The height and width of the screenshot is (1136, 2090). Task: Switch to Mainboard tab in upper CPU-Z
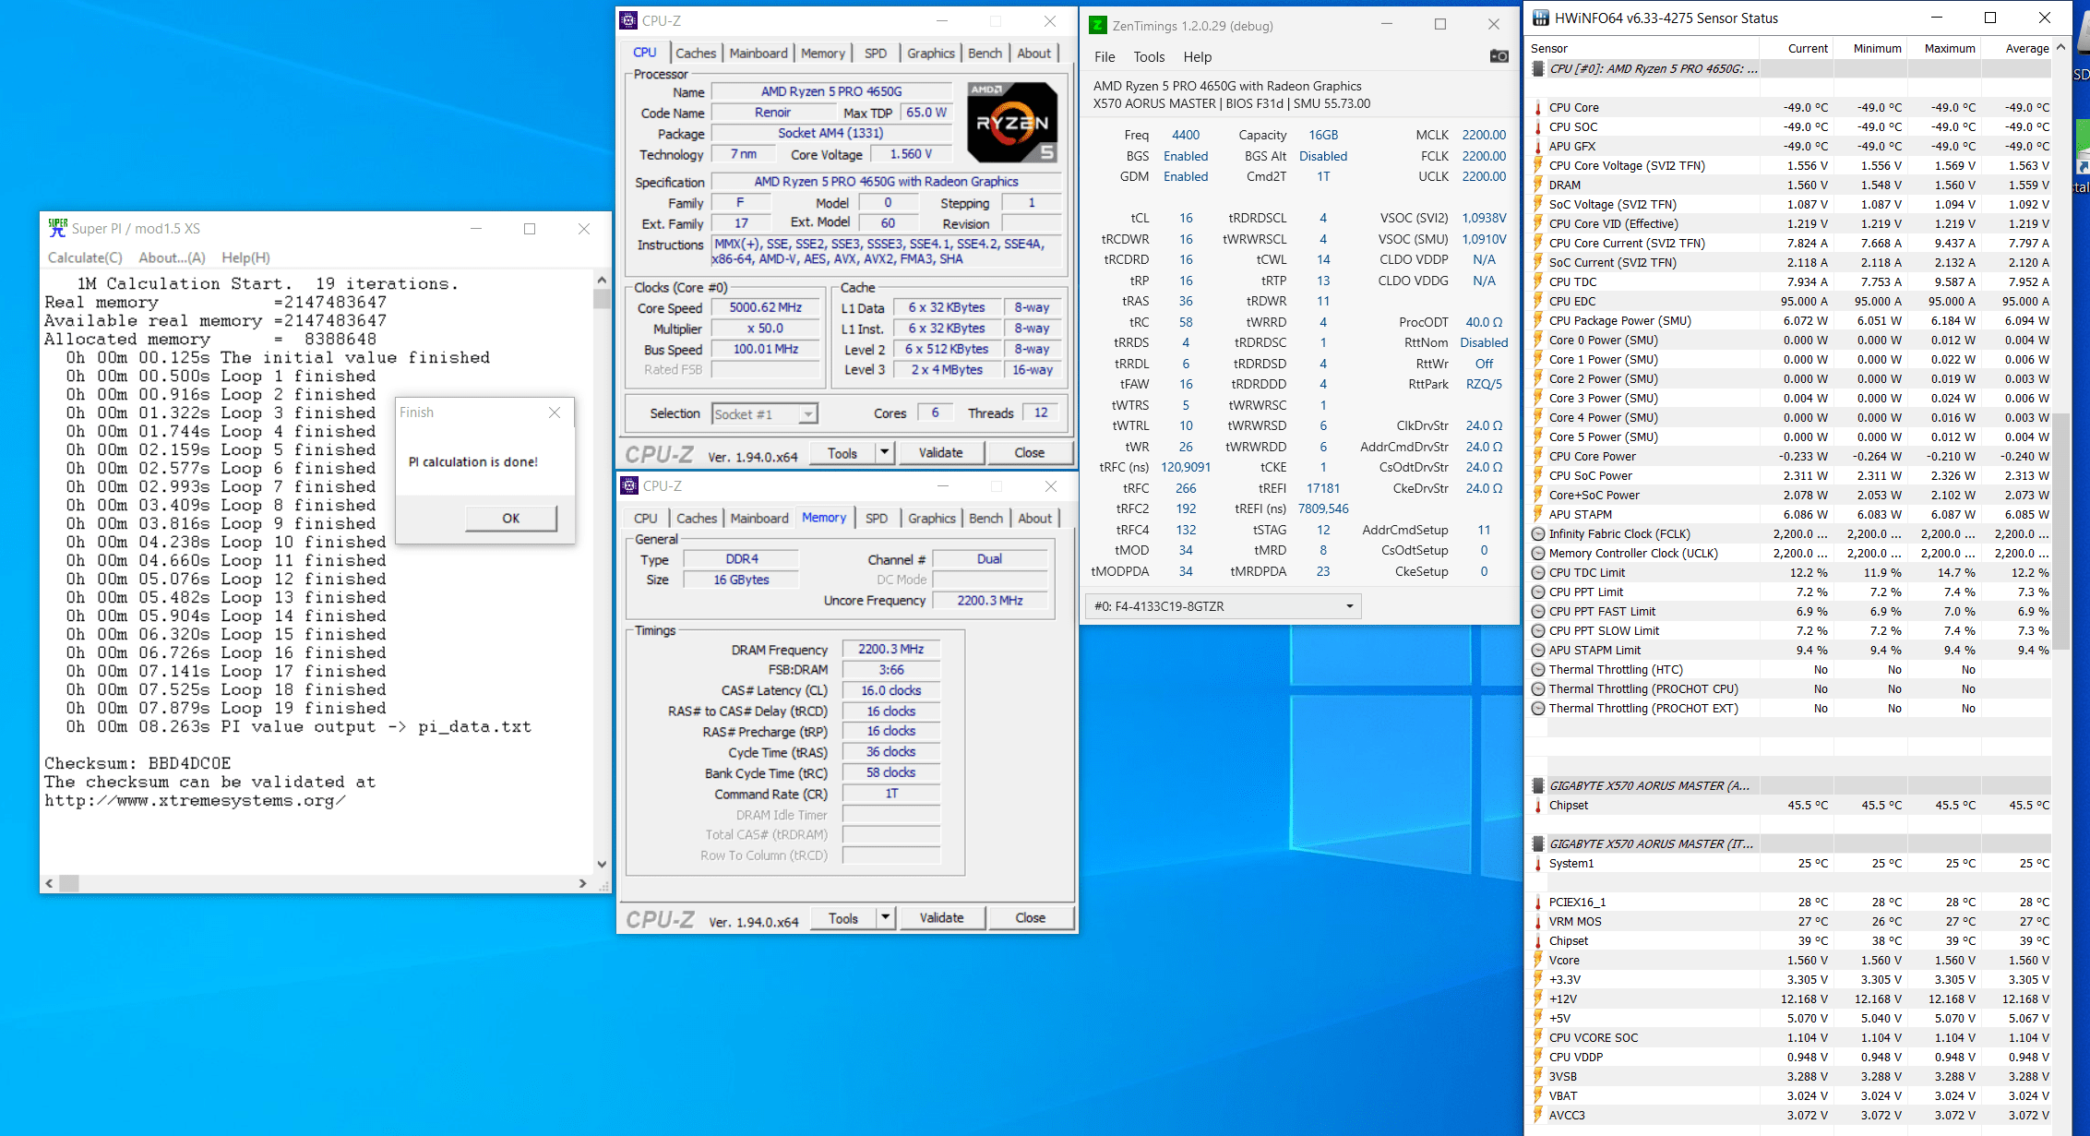[758, 54]
